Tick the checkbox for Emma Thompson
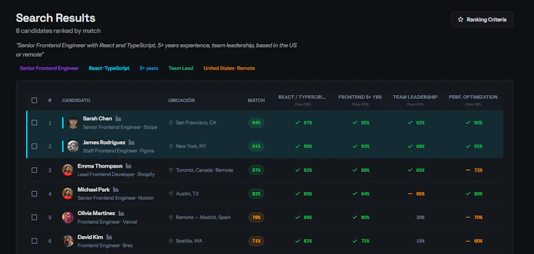The image size is (534, 254). point(35,170)
